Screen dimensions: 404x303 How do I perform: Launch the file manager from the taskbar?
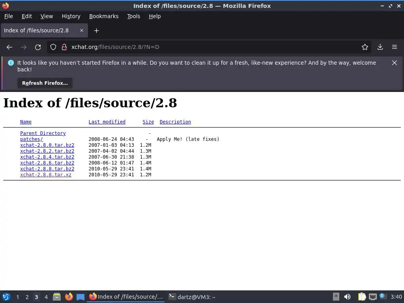tap(57, 297)
